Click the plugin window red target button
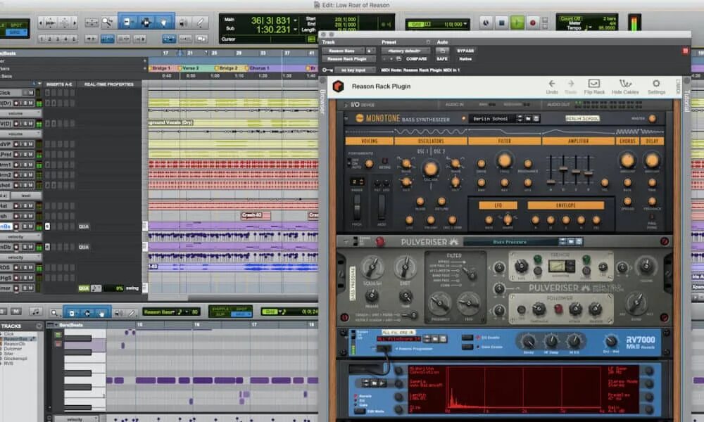Screen dimensions: 704x422 pyautogui.click(x=685, y=51)
